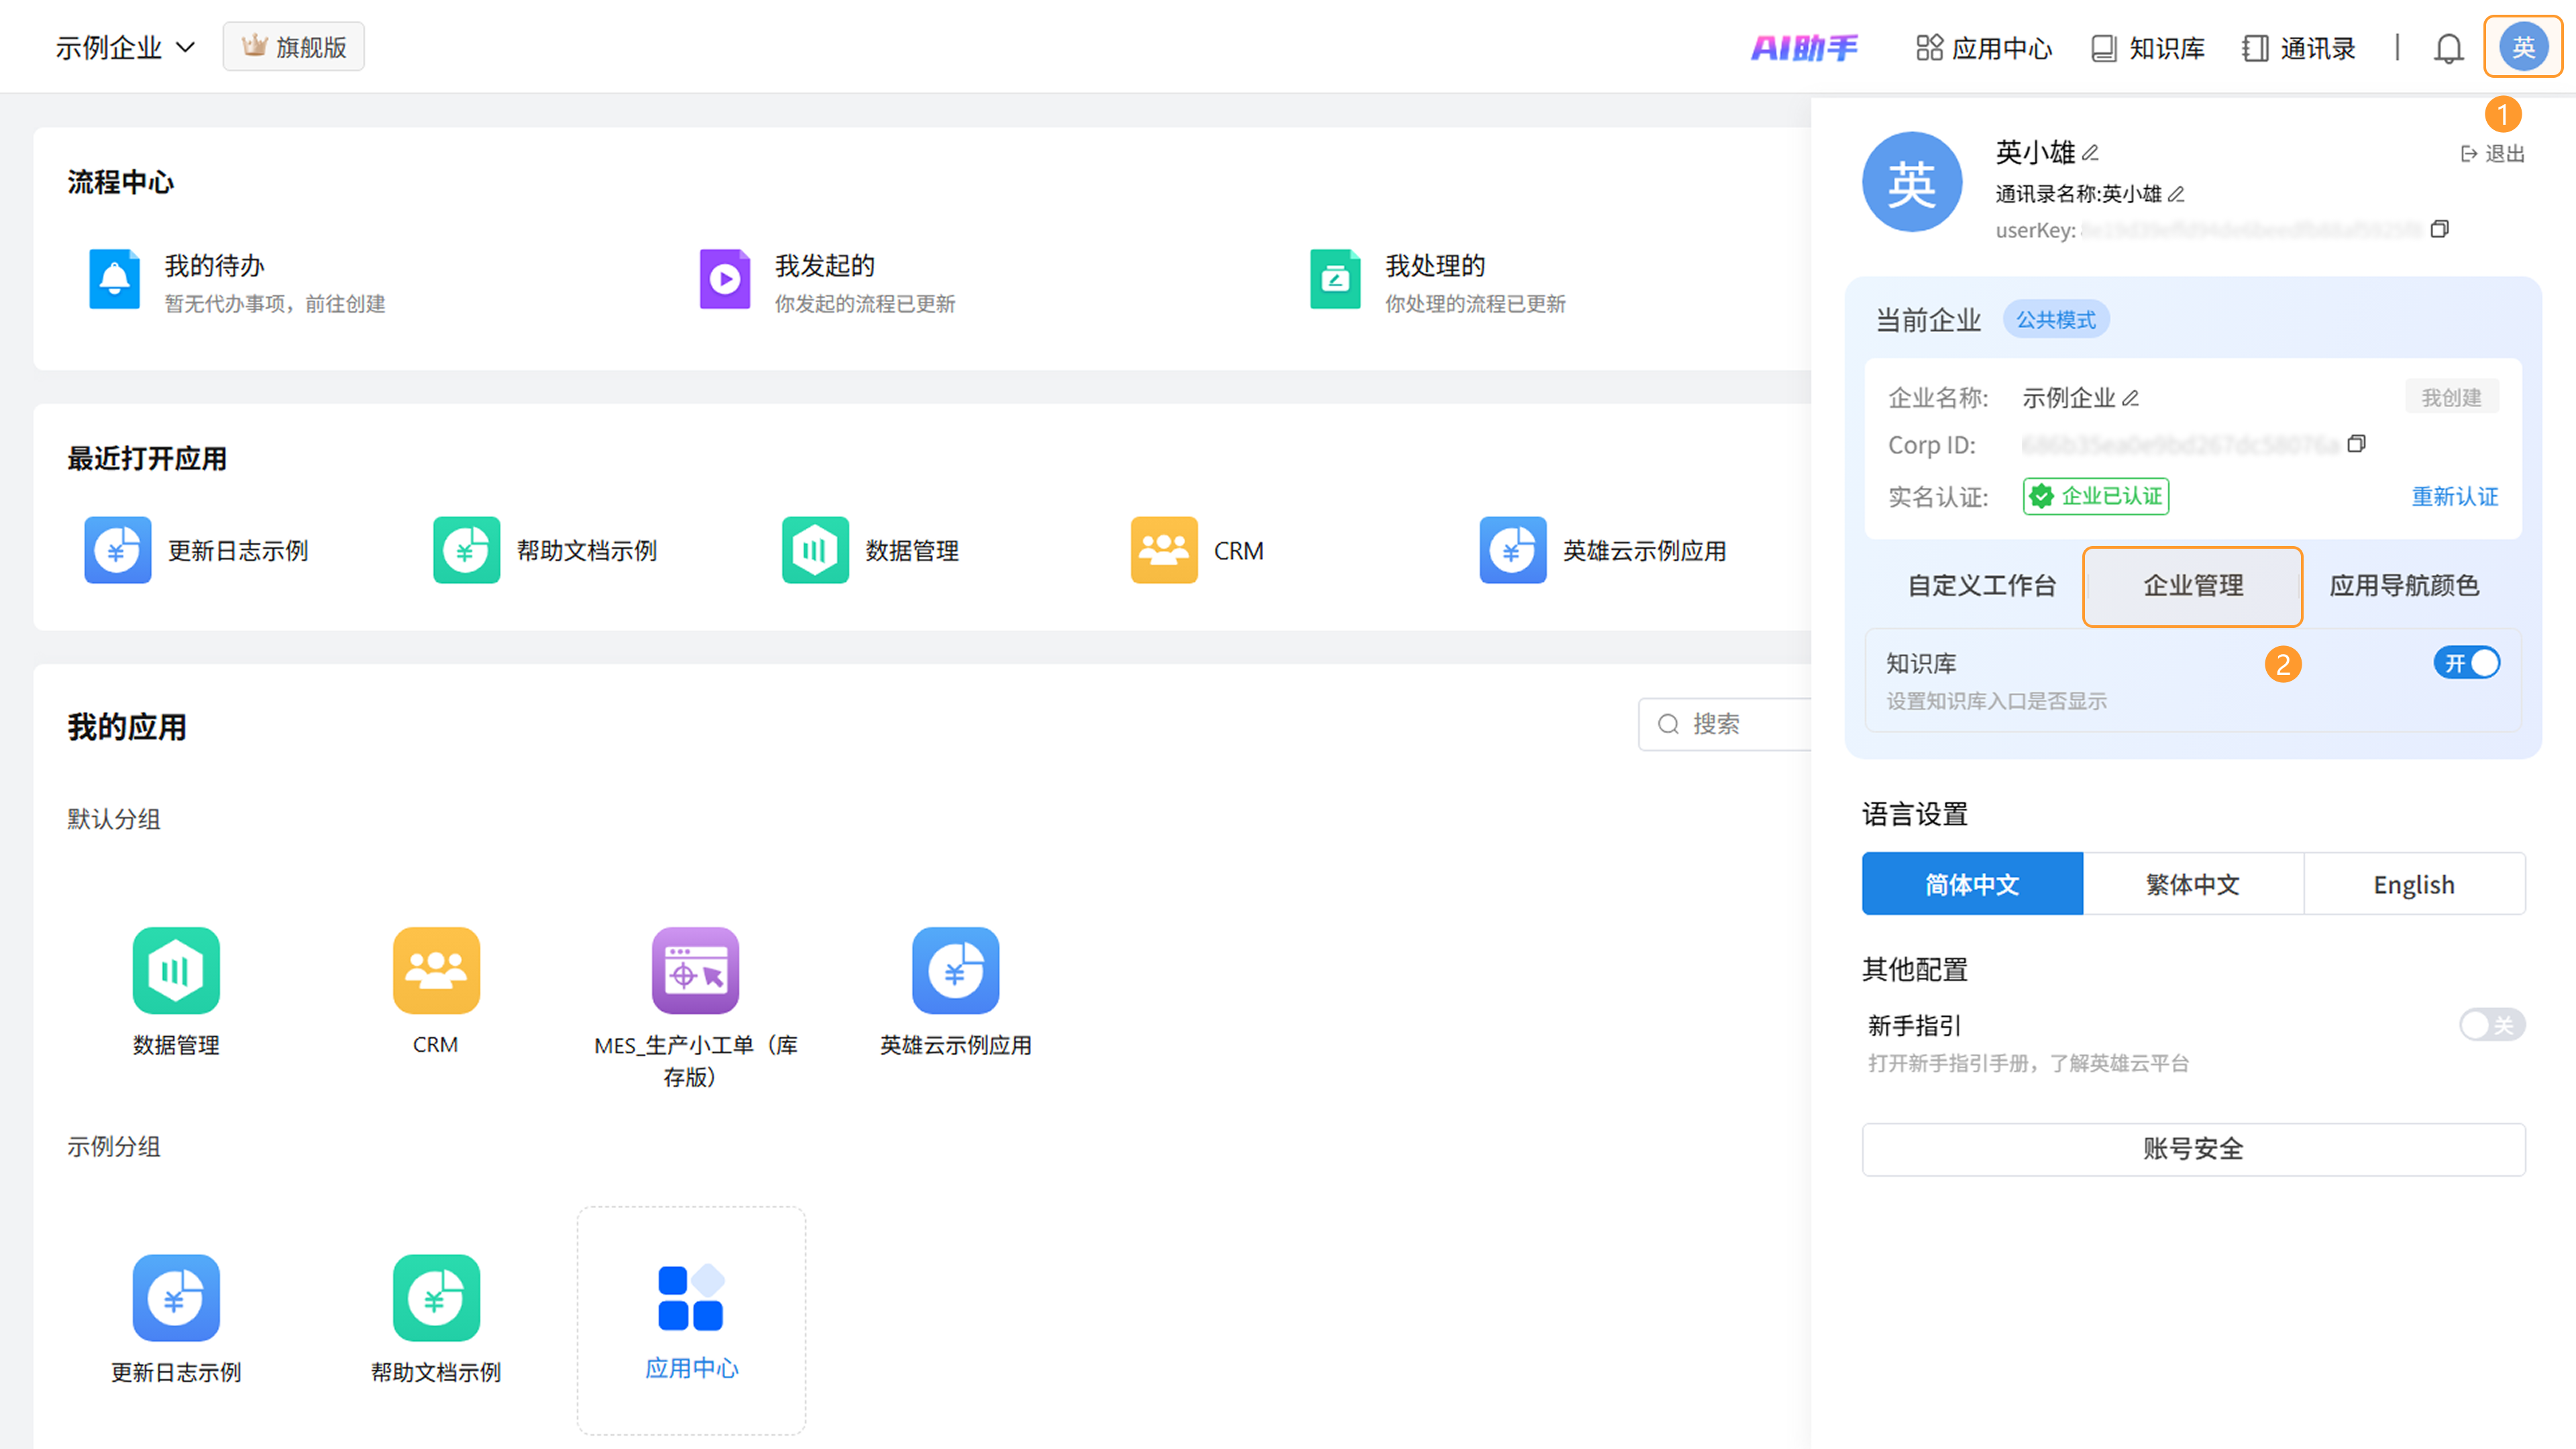Click the 搜索 input in 我的应用
This screenshot has width=2576, height=1449.
pos(1740,723)
